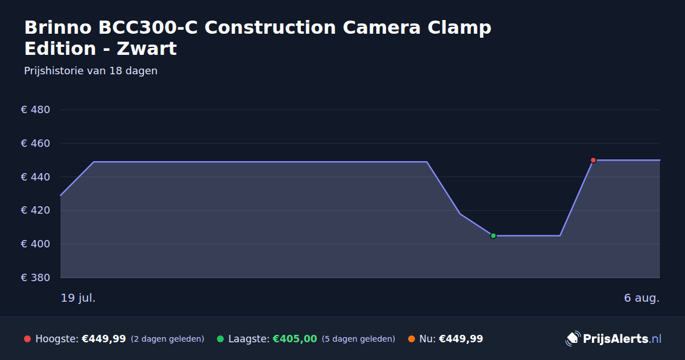
Task: Click the Hoogste €449,99 value
Action: [104, 339]
